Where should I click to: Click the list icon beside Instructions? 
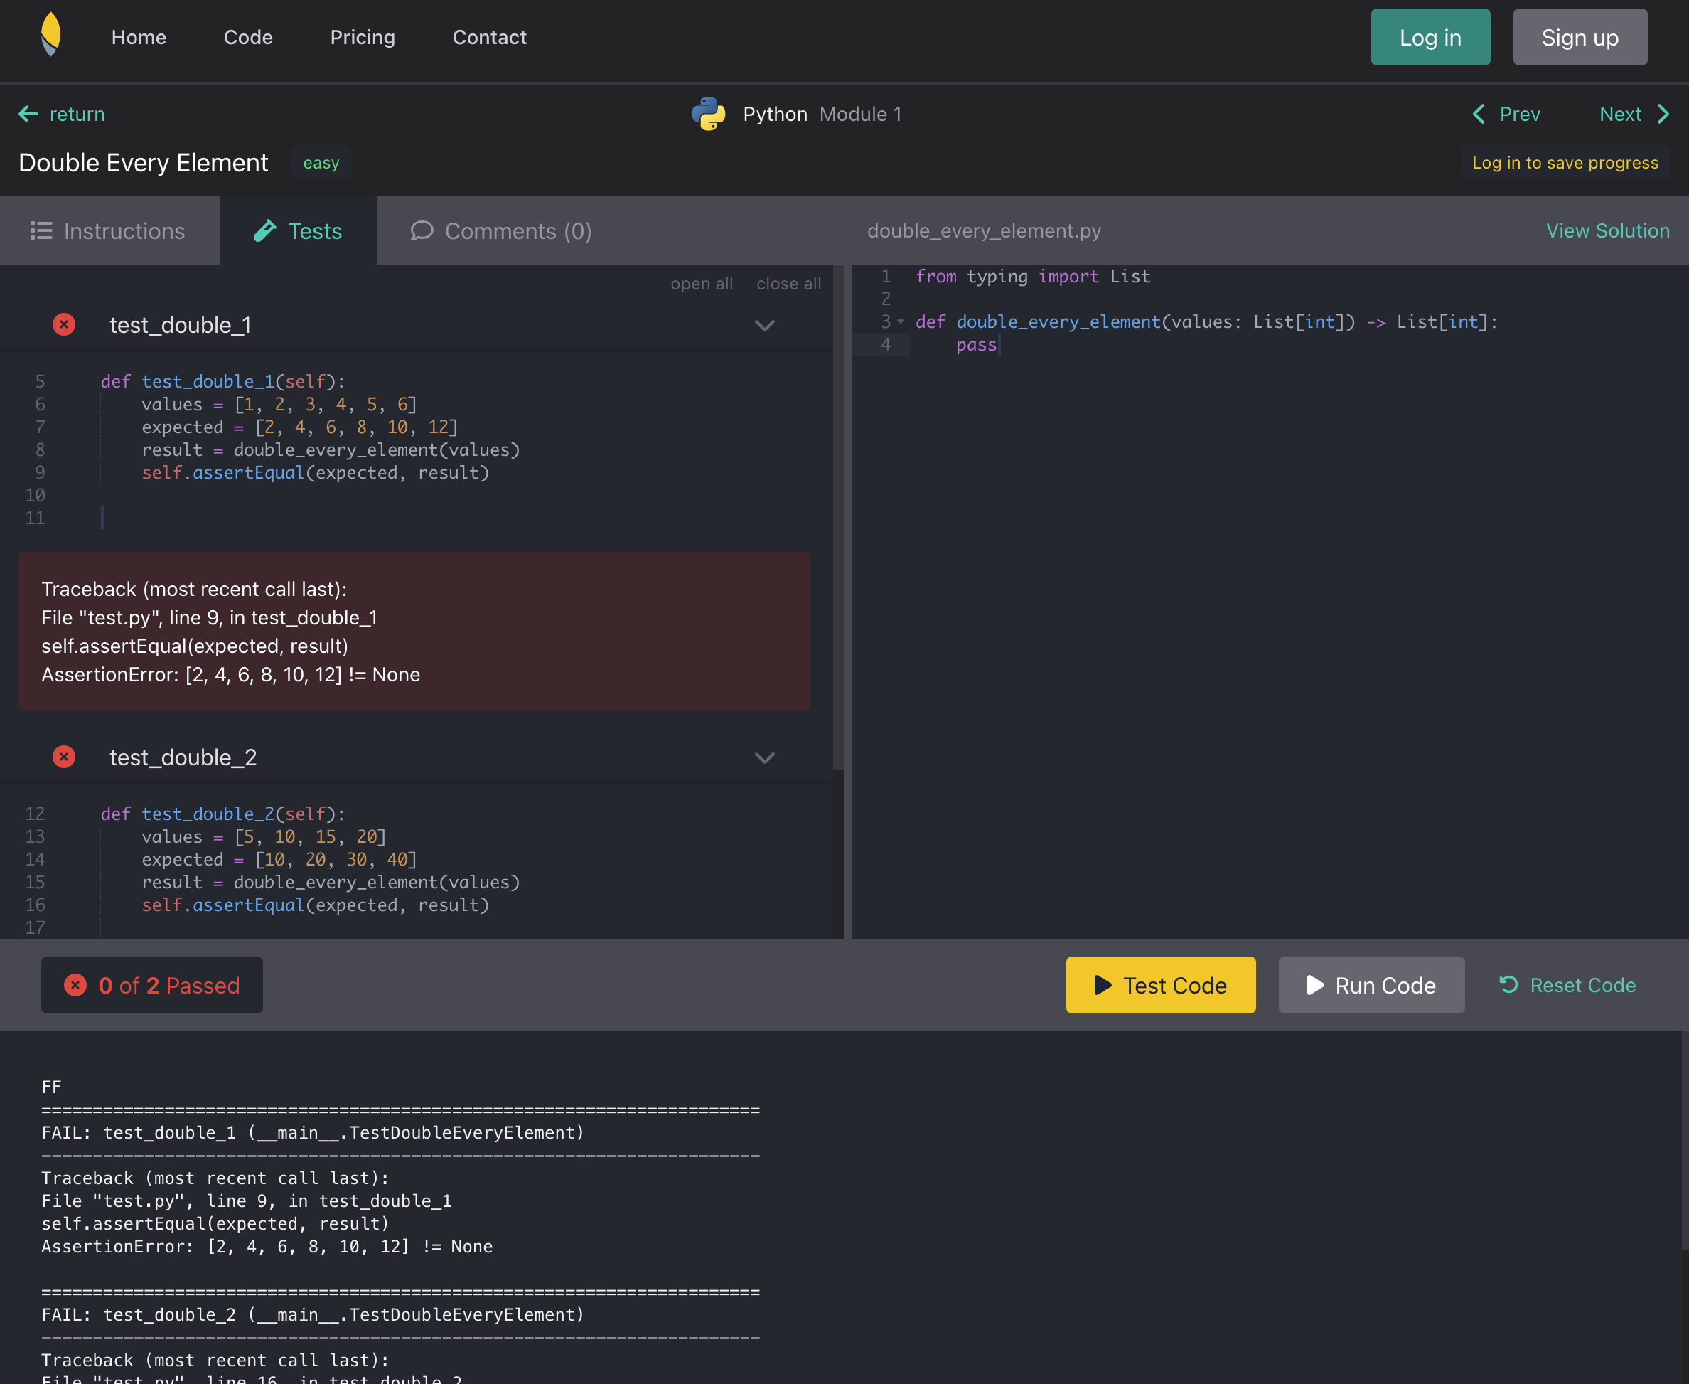click(x=41, y=230)
